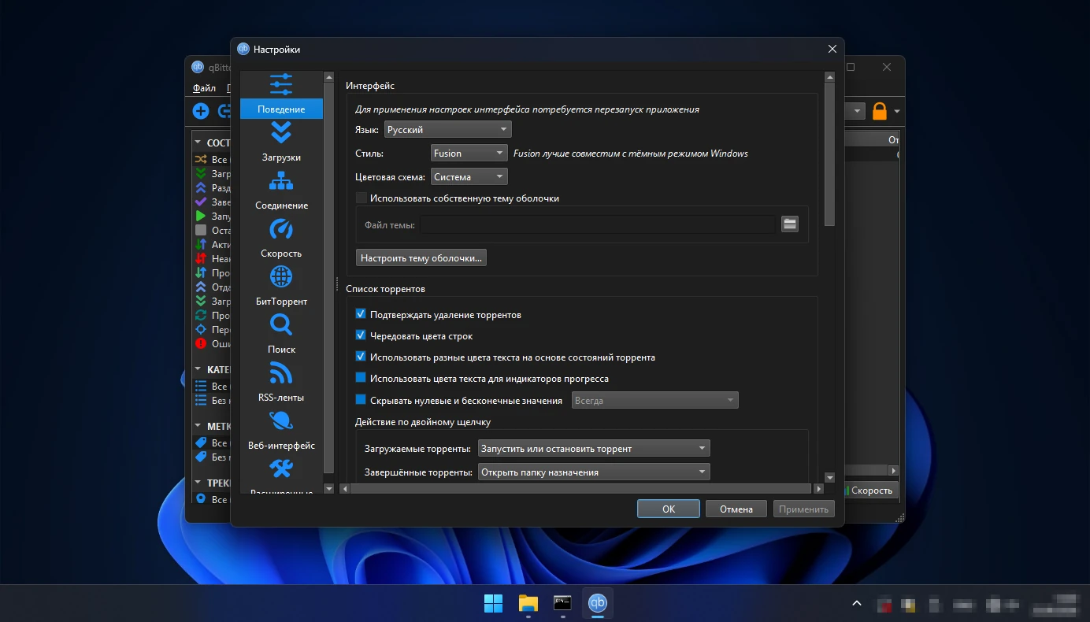
Task: Open the Поиск settings section
Action: pyautogui.click(x=281, y=335)
